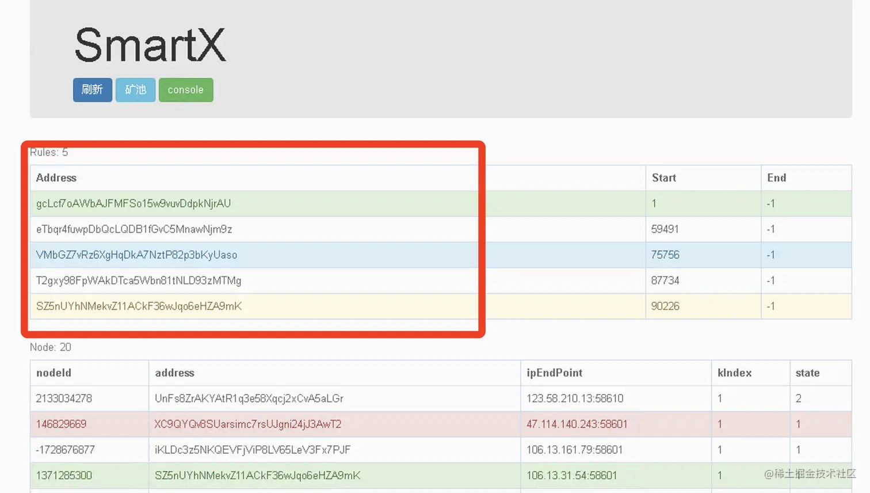Select nodeId 1371285300
The image size is (870, 493).
[64, 476]
